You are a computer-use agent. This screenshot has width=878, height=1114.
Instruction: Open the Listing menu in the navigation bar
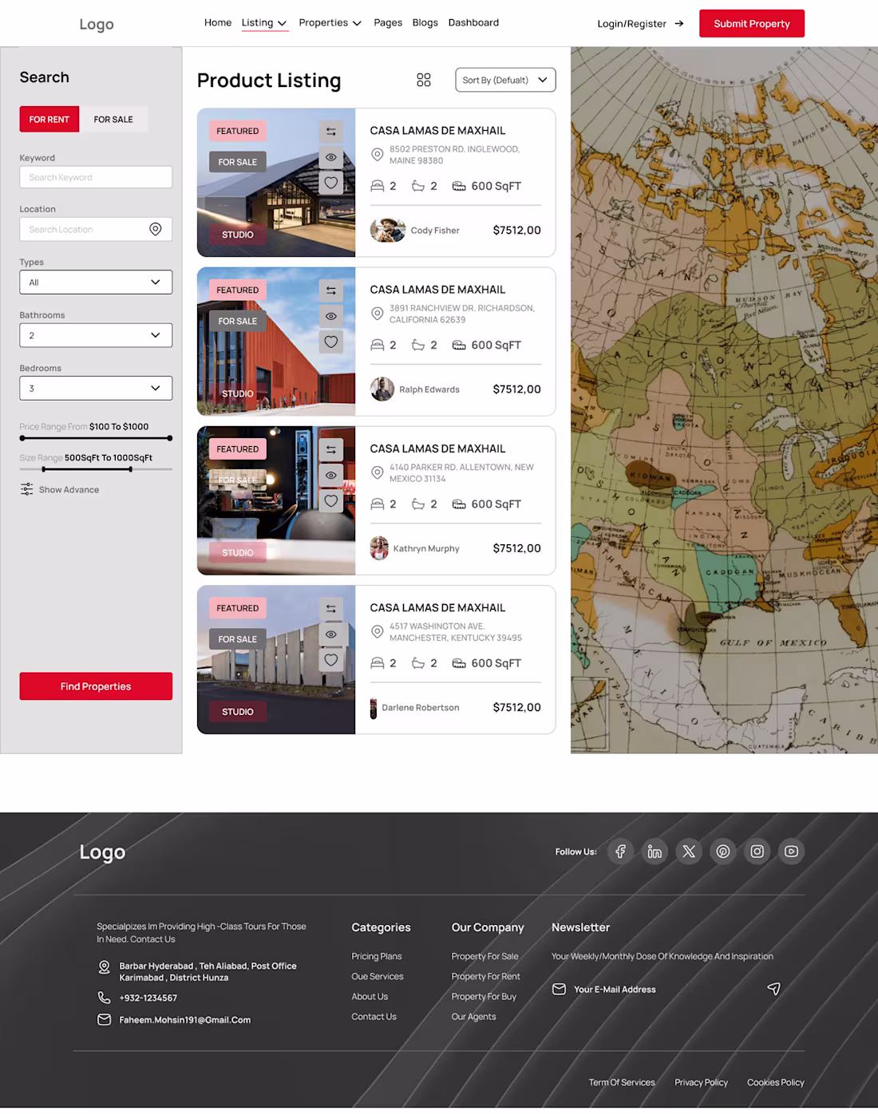(x=264, y=22)
